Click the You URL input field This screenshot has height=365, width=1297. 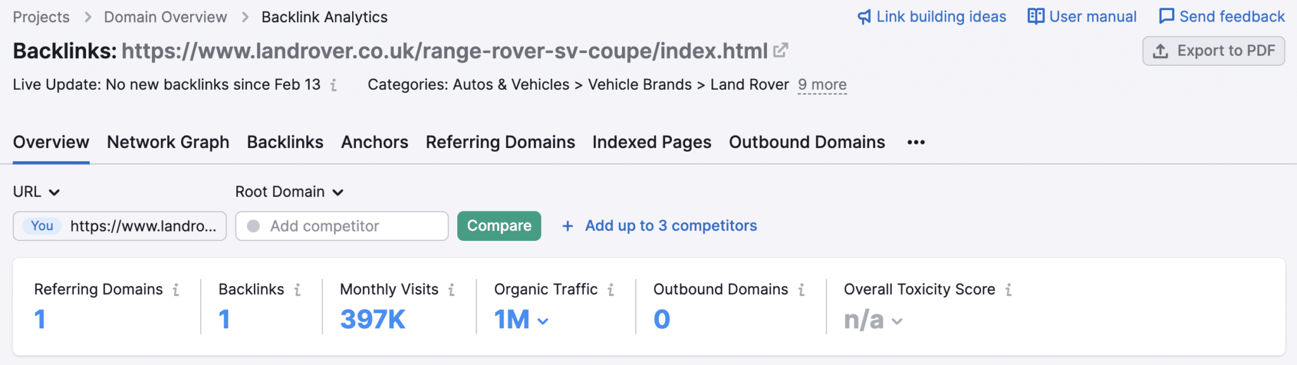tap(120, 226)
